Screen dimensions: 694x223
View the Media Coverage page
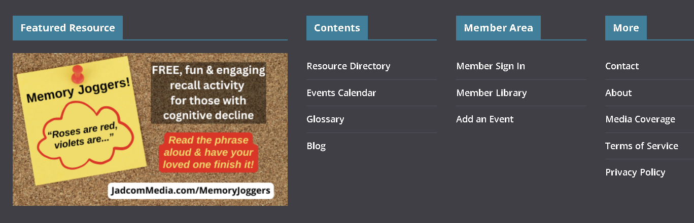pos(640,119)
